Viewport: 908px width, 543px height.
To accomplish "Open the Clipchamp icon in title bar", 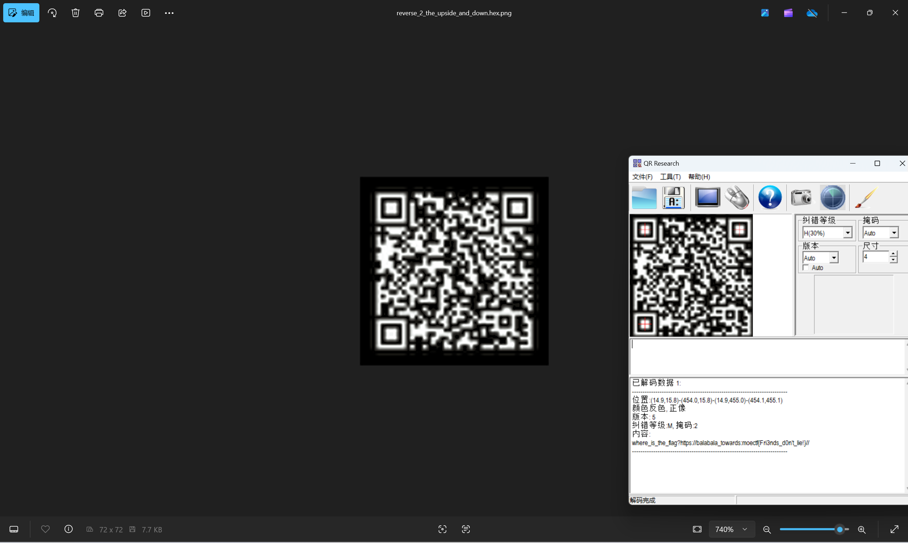I will 788,13.
